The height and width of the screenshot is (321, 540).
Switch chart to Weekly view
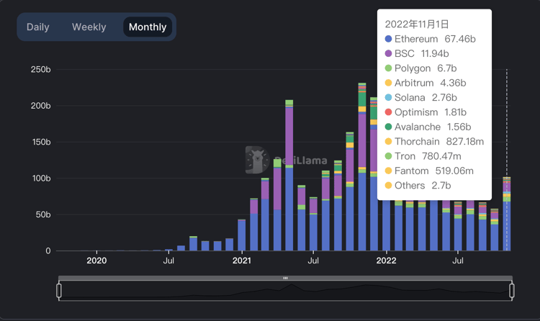89,27
